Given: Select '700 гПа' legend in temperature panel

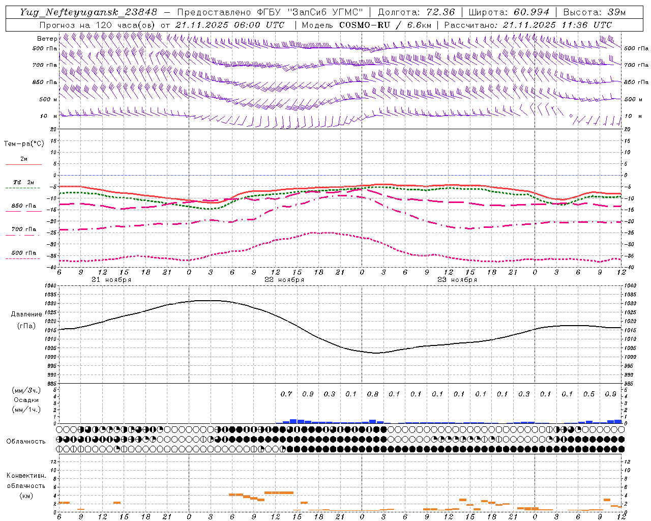Looking at the screenshot, I should (x=24, y=229).
